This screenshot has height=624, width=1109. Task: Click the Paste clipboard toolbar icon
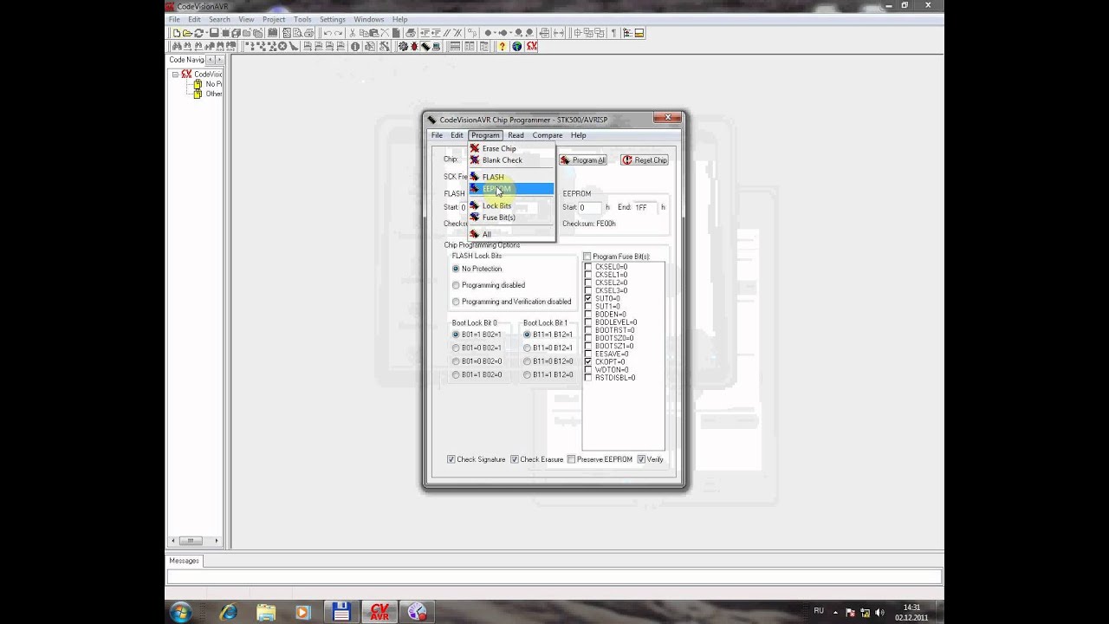pyautogui.click(x=373, y=33)
